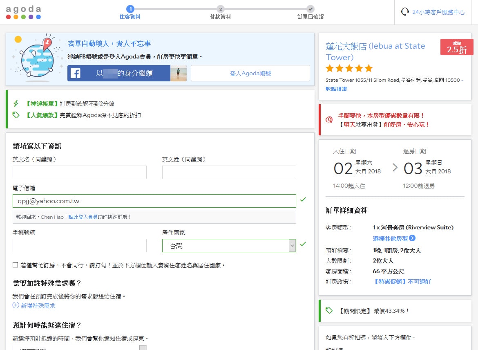Click the 1晚, 1間房, 2位大人 summary text
The image size is (478, 350).
point(397,251)
